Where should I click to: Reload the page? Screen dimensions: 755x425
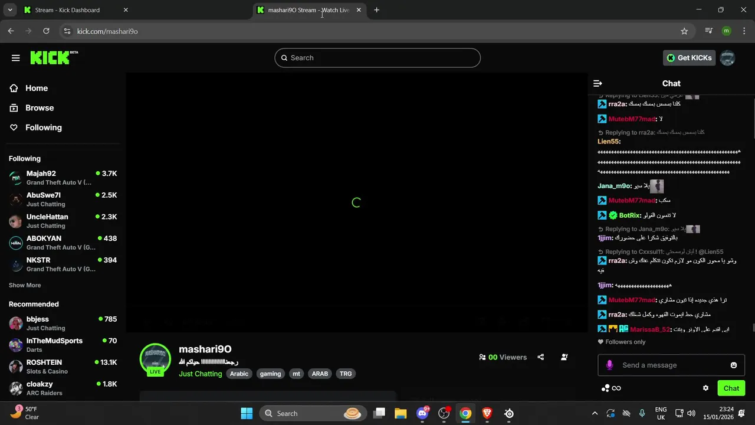46,31
